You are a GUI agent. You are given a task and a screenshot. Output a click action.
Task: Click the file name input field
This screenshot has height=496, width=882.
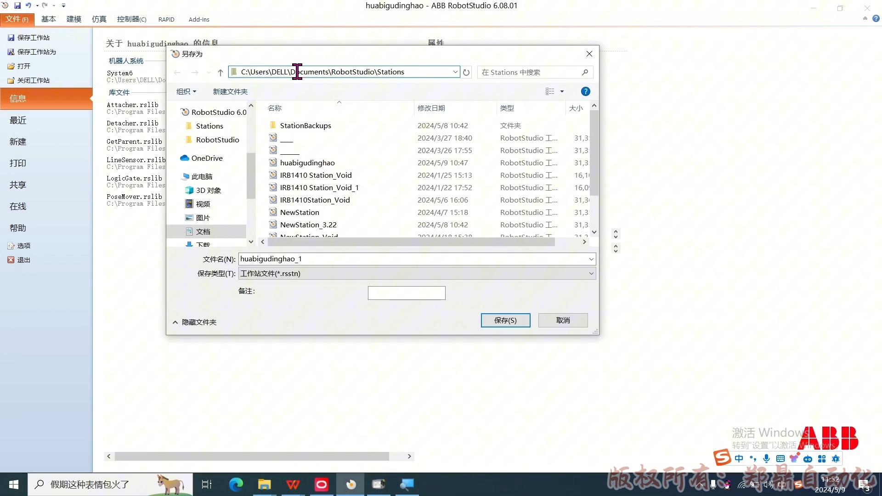pyautogui.click(x=413, y=259)
